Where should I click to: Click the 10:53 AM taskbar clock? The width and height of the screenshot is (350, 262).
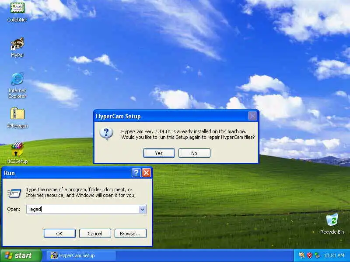coord(334,255)
